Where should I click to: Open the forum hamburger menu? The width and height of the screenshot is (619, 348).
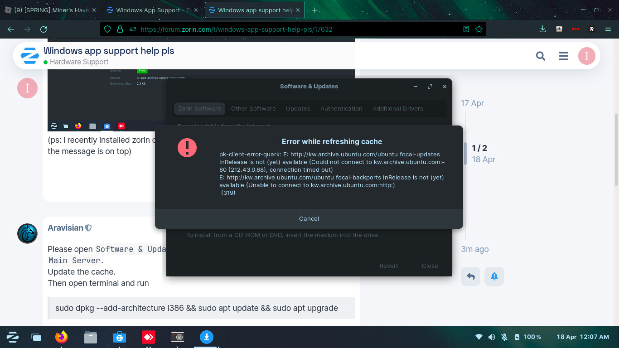pyautogui.click(x=564, y=56)
